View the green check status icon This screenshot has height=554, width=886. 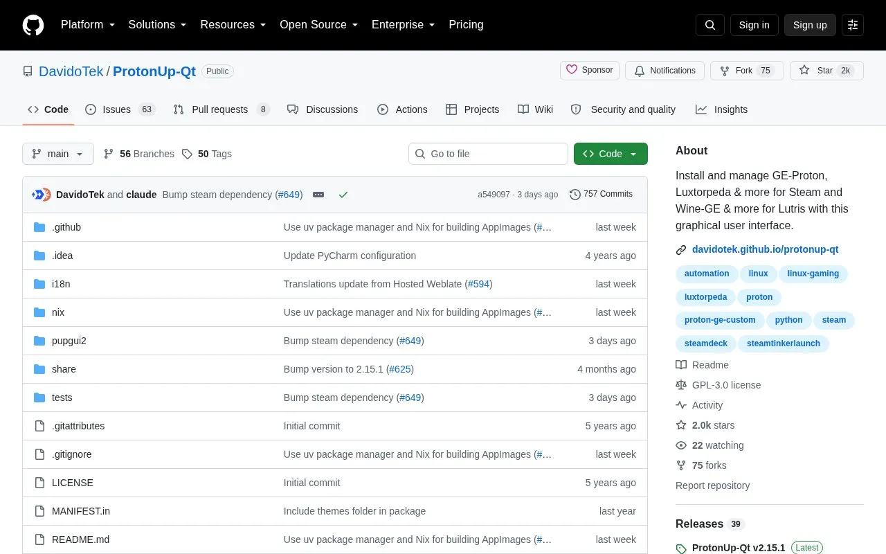(343, 195)
